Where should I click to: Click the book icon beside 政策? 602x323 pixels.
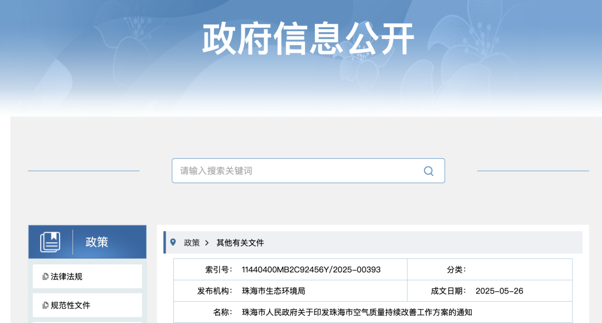50,242
